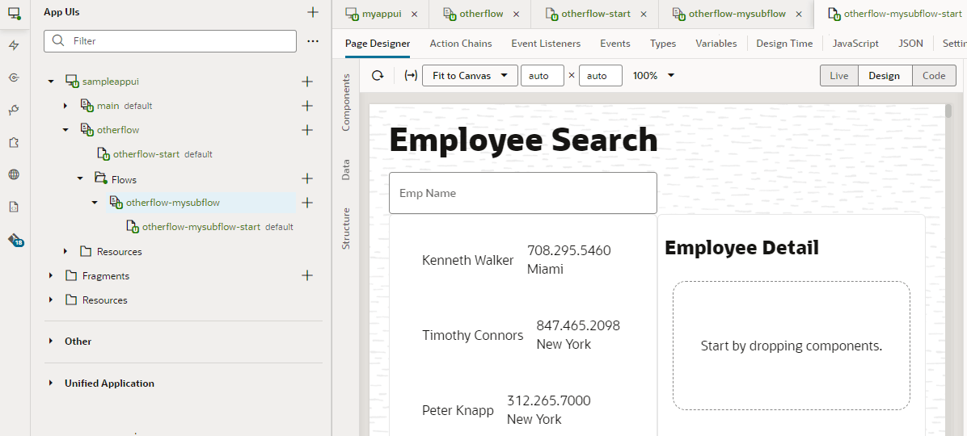Click the Emp Name input field
The width and height of the screenshot is (967, 436).
tap(522, 193)
